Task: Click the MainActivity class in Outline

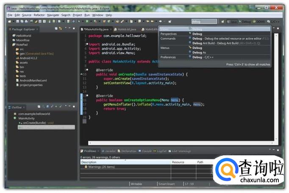Action: click(x=27, y=119)
